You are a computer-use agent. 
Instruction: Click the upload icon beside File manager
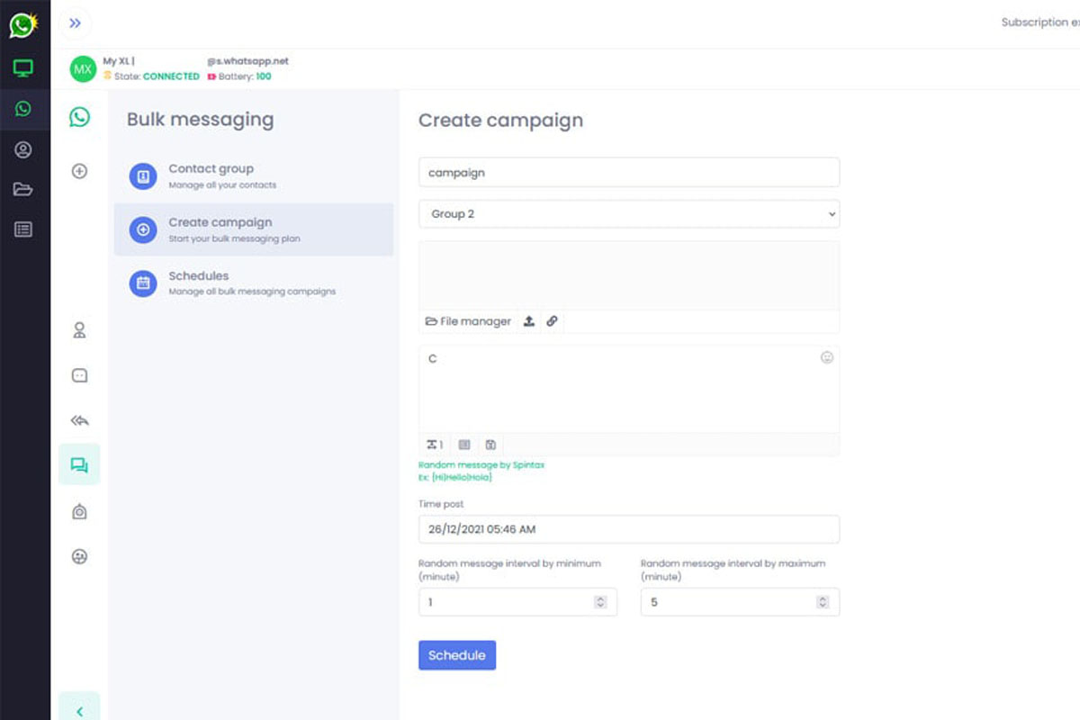(x=529, y=321)
